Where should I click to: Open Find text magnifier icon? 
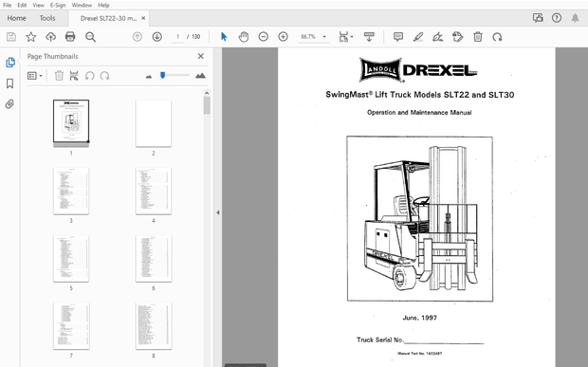[x=90, y=37]
